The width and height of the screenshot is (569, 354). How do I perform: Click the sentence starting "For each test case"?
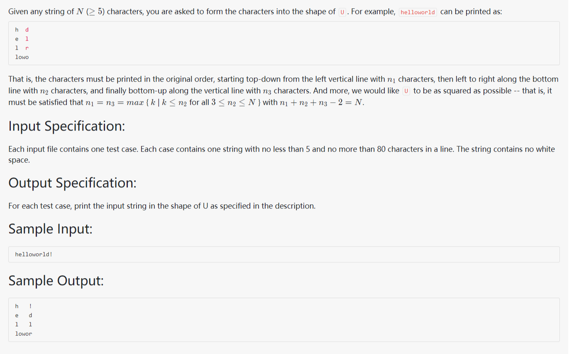(162, 206)
